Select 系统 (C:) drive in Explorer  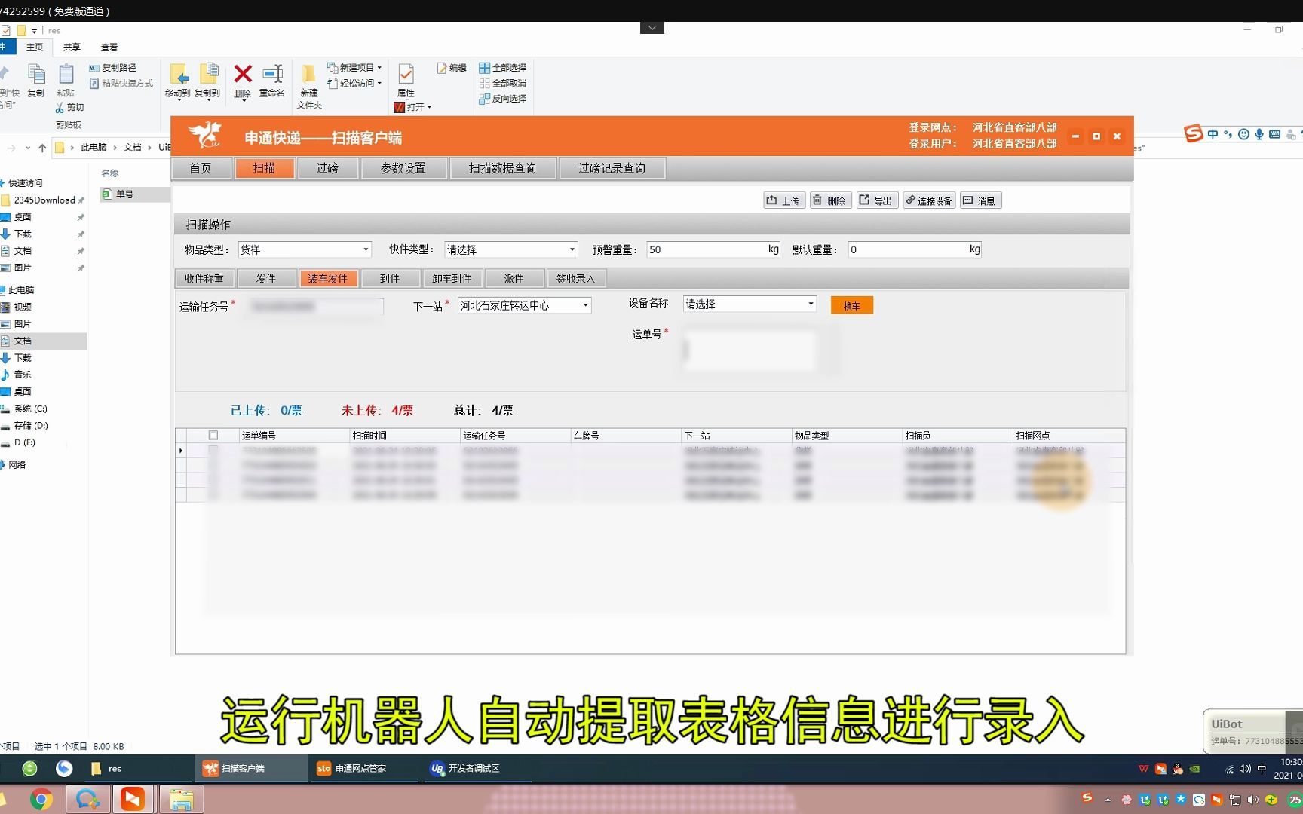point(30,409)
